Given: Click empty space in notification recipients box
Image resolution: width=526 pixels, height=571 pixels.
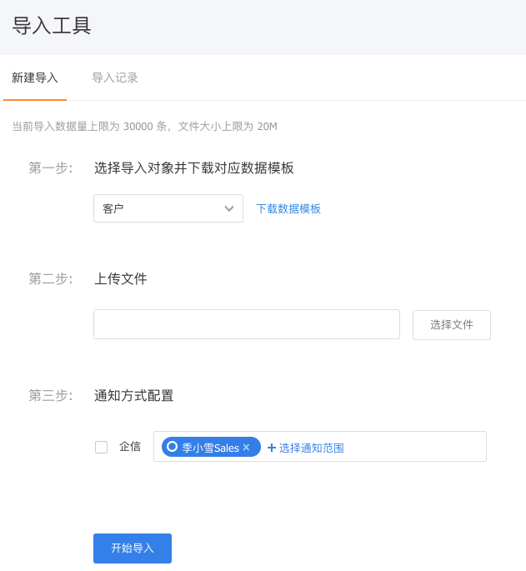Looking at the screenshot, I should (x=417, y=447).
